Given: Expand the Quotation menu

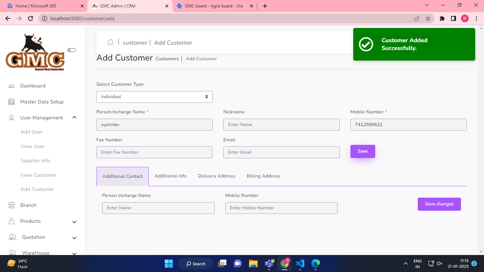Looking at the screenshot, I should tap(74, 238).
